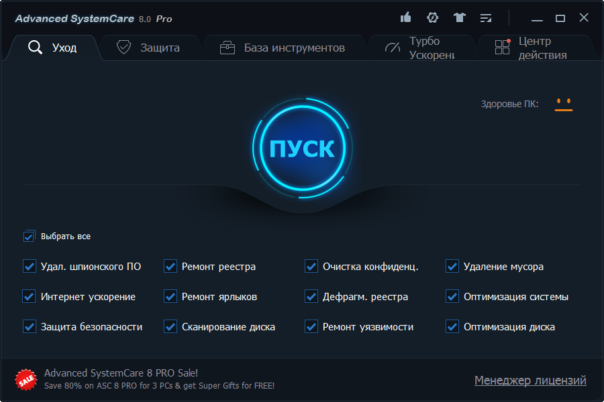
Task: Uncheck Удаление мусора option
Action: (452, 266)
